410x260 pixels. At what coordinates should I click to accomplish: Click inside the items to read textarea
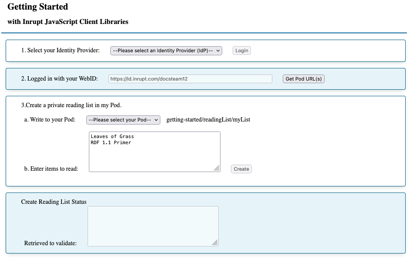pos(154,157)
